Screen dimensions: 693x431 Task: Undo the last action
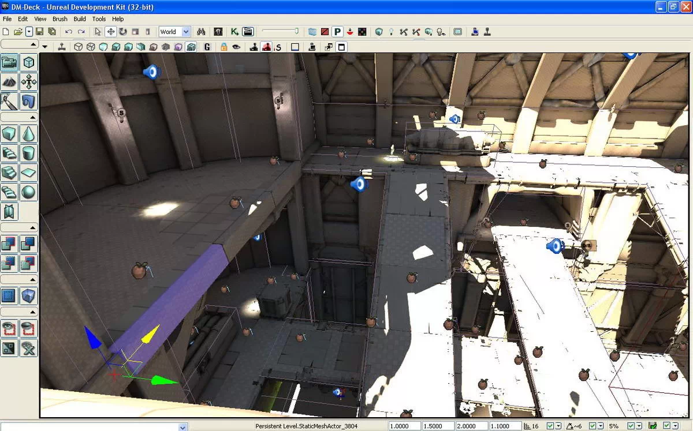click(69, 32)
